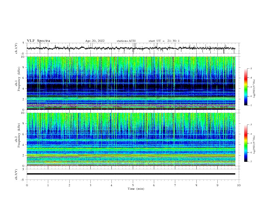Click time axis tick label "2"

[x=69, y=185]
